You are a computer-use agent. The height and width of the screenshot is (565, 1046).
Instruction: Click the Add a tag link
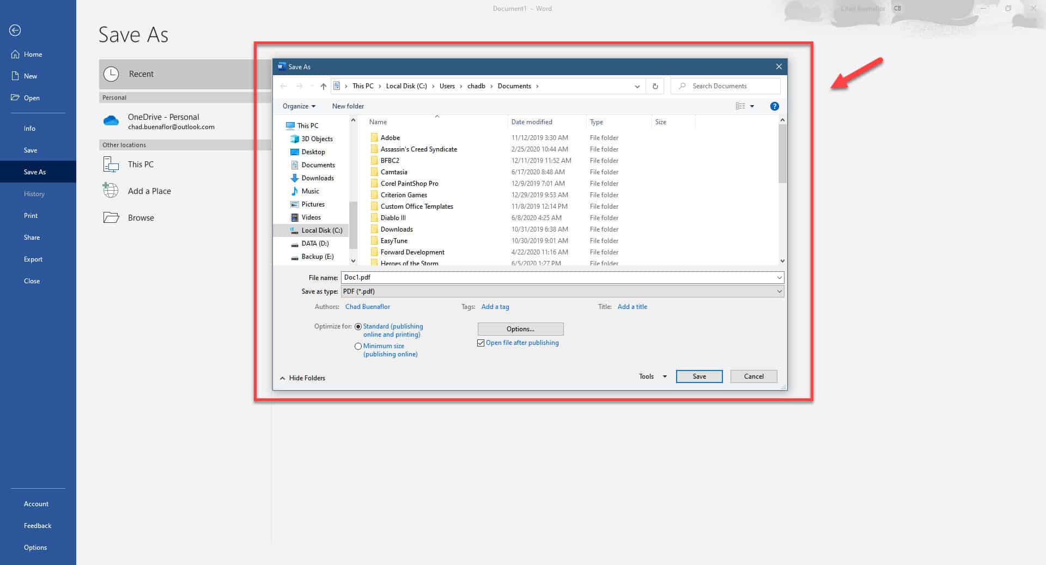tap(495, 307)
